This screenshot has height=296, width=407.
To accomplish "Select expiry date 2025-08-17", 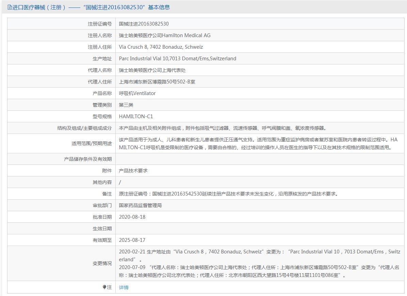I will pos(132,240).
